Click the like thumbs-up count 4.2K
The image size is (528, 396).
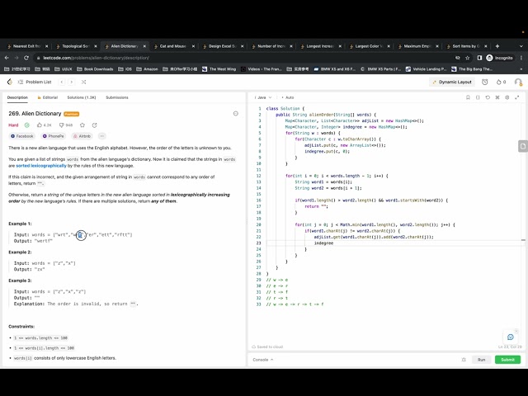pos(44,125)
